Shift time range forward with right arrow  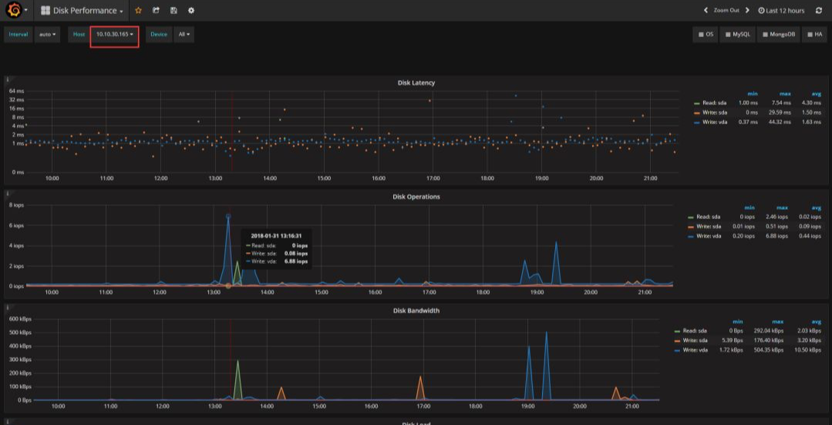pyautogui.click(x=747, y=10)
